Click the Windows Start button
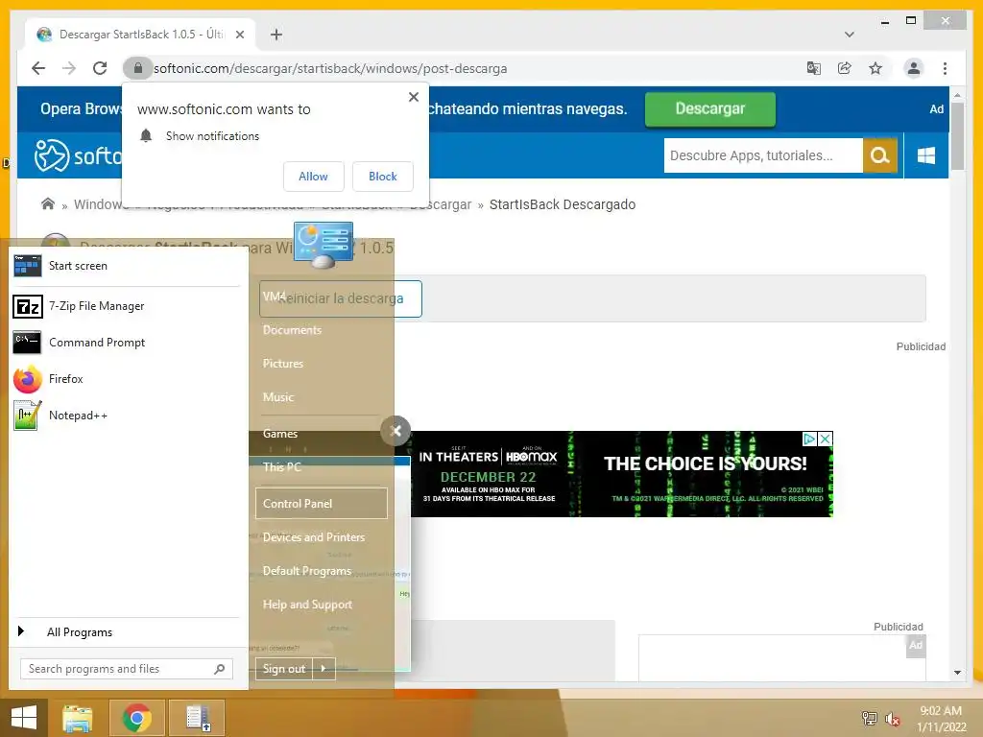Screen dimensions: 983x737 point(24,718)
